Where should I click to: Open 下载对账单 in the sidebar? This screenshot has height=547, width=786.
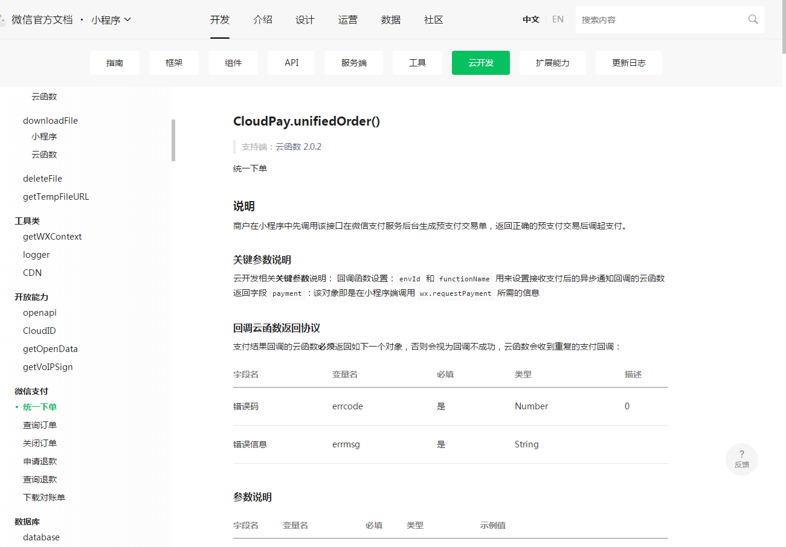[x=44, y=497]
